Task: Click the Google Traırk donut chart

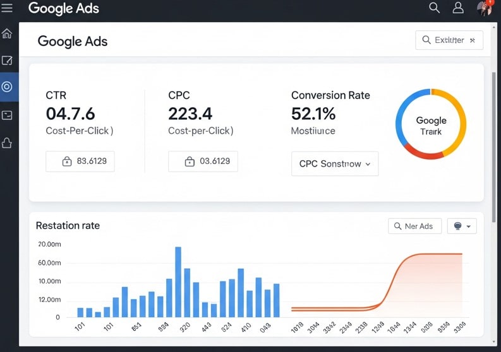Action: coord(431,124)
